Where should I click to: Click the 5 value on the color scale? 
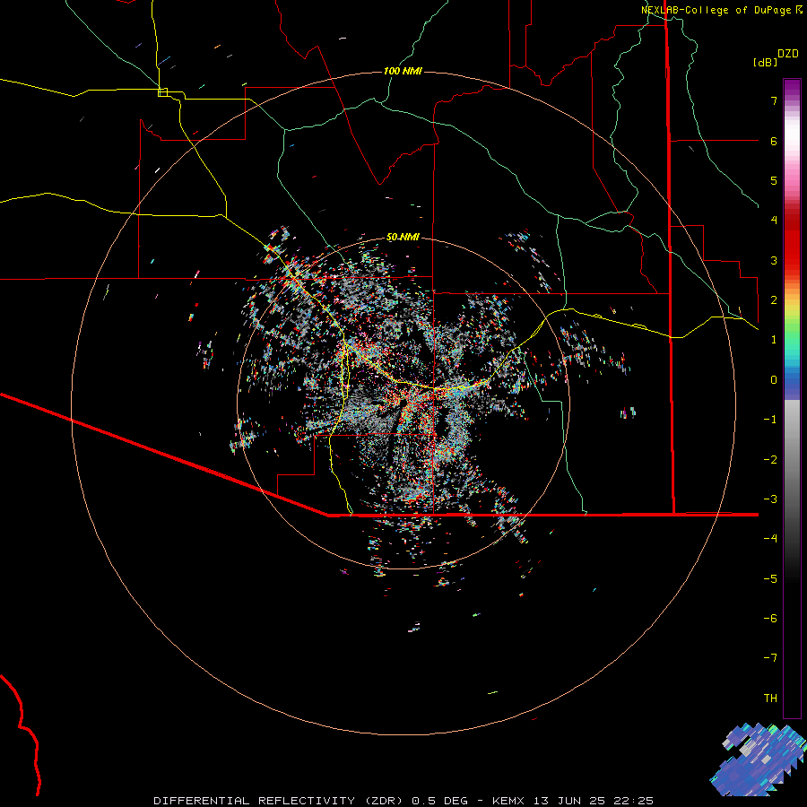[774, 180]
